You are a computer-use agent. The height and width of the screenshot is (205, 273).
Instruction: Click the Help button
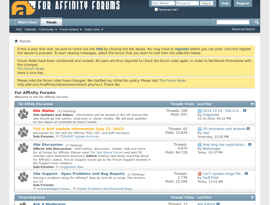225,3
